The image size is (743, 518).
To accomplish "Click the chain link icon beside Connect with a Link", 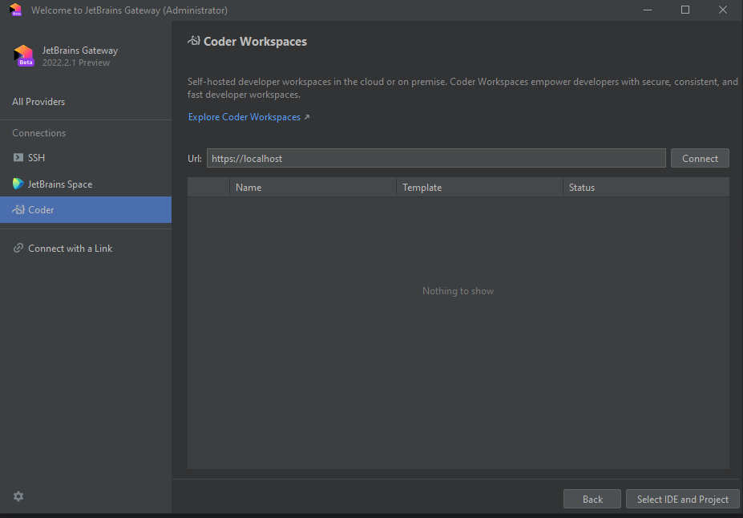I will pos(18,248).
